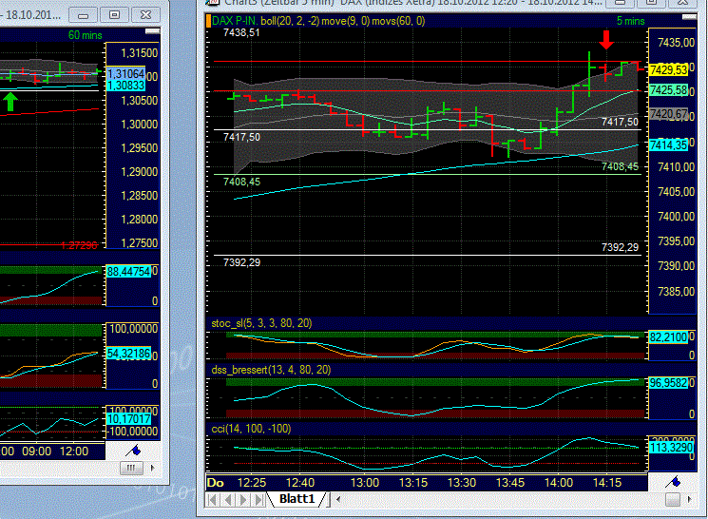Click the stoc_sl(5, 3, 3, 80, 20) label
The height and width of the screenshot is (519, 708).
[x=261, y=323]
